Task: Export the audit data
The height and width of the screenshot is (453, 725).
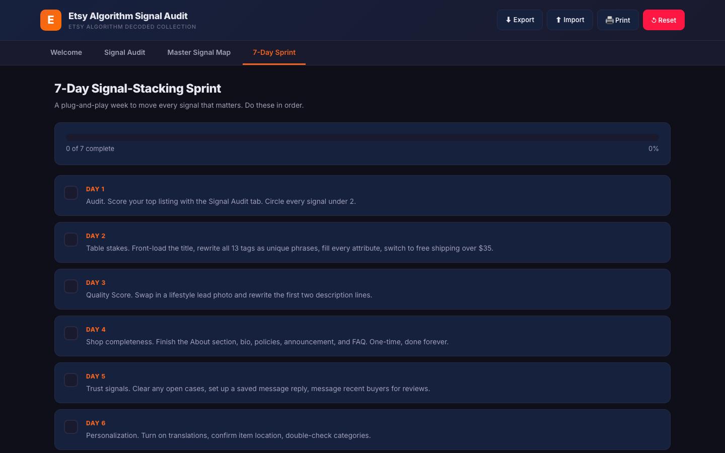Action: (x=520, y=20)
